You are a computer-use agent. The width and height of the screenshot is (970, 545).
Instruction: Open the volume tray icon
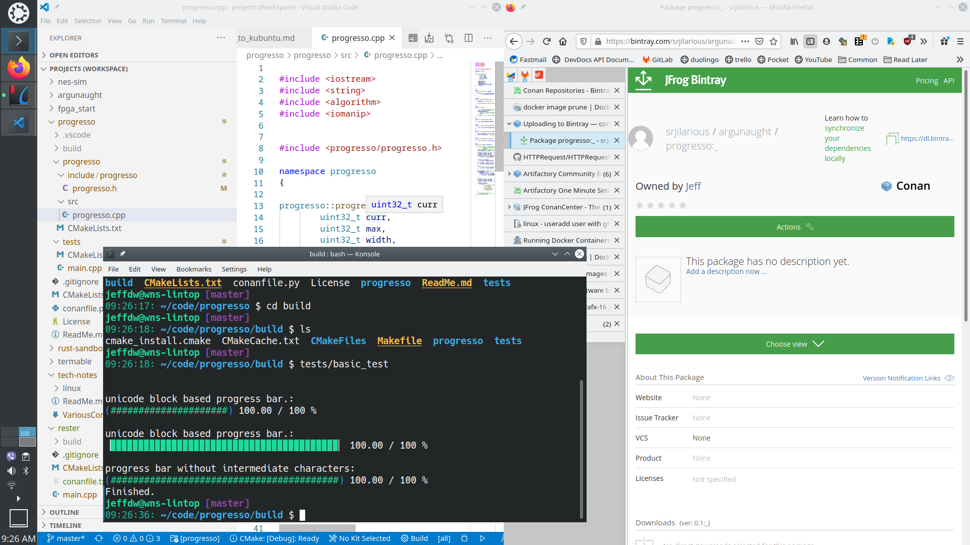pyautogui.click(x=11, y=471)
